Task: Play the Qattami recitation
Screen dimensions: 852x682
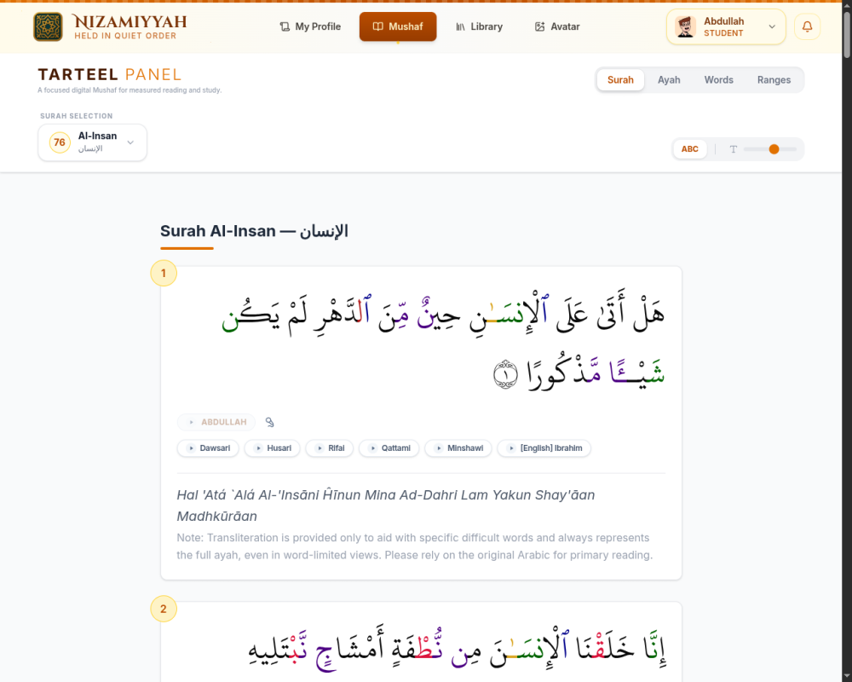Action: point(389,448)
